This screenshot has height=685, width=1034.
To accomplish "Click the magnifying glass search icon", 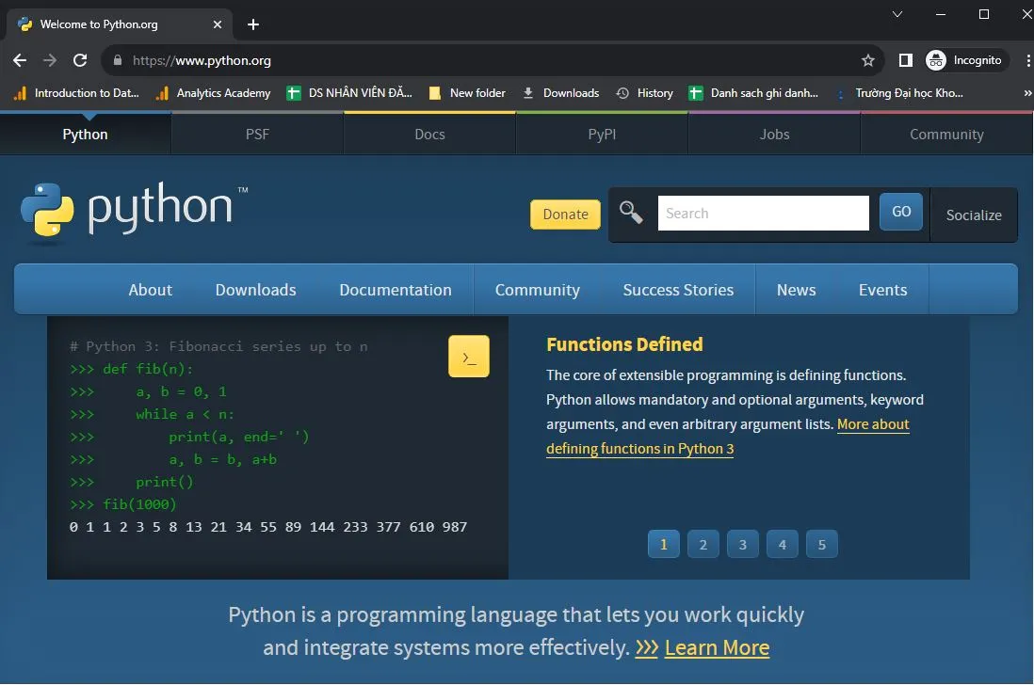I will click(631, 213).
